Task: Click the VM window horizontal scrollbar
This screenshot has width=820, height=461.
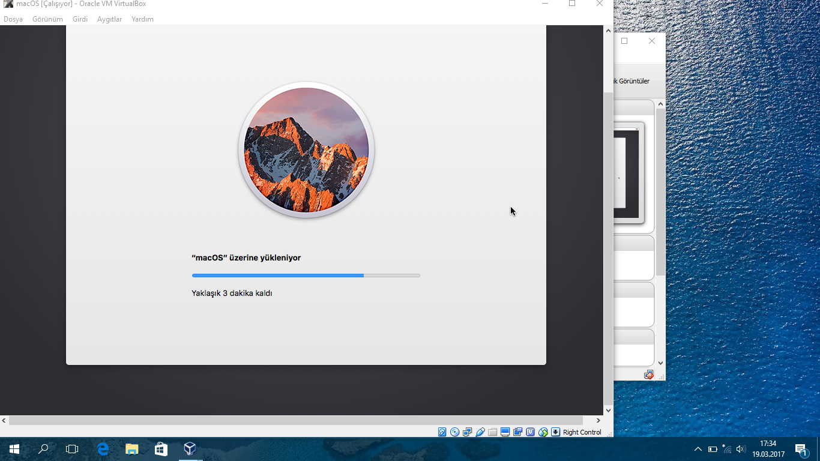Action: 295,421
